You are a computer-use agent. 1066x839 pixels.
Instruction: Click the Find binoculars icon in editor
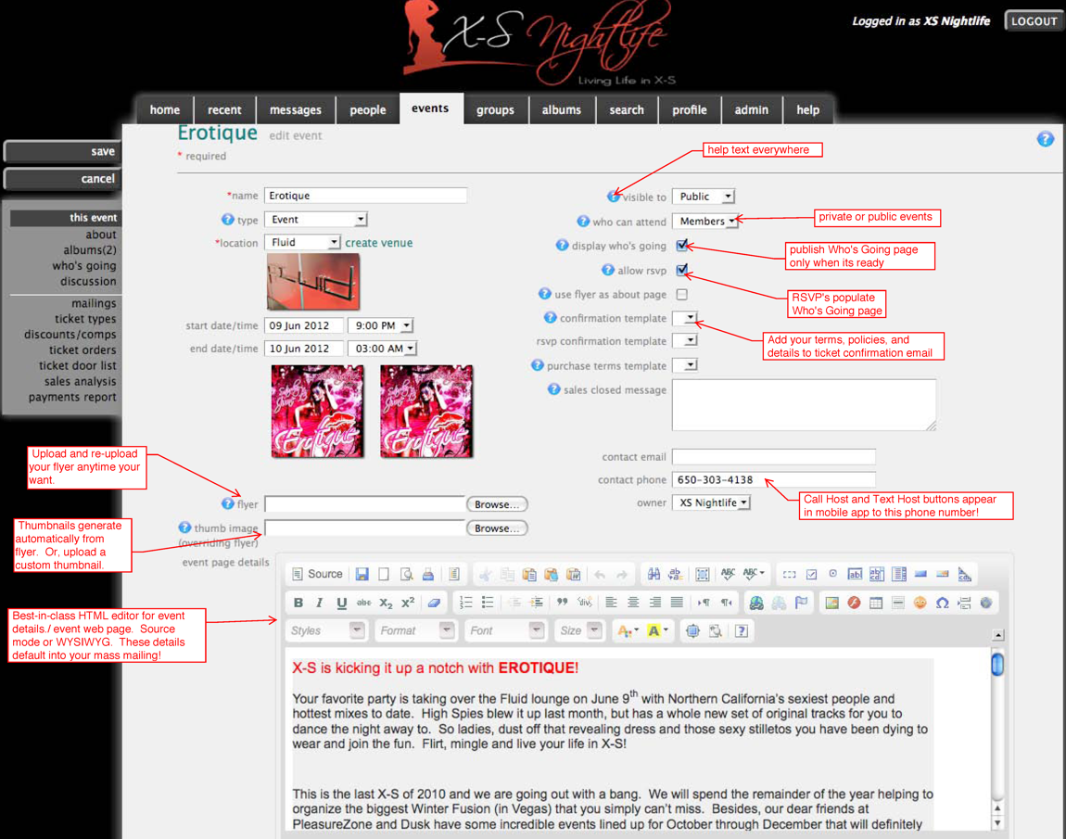point(654,575)
